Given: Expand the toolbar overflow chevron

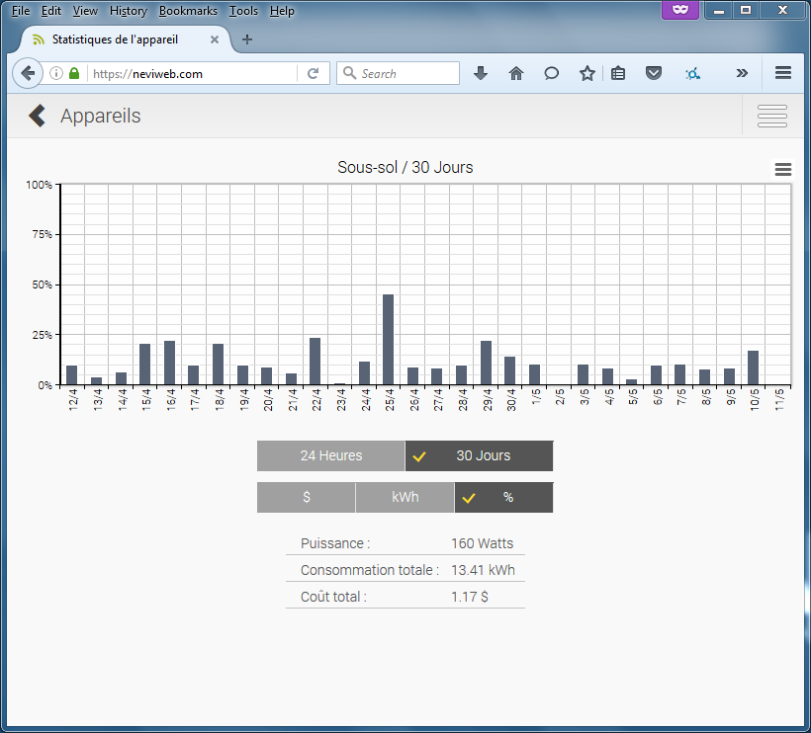Looking at the screenshot, I should [x=742, y=73].
